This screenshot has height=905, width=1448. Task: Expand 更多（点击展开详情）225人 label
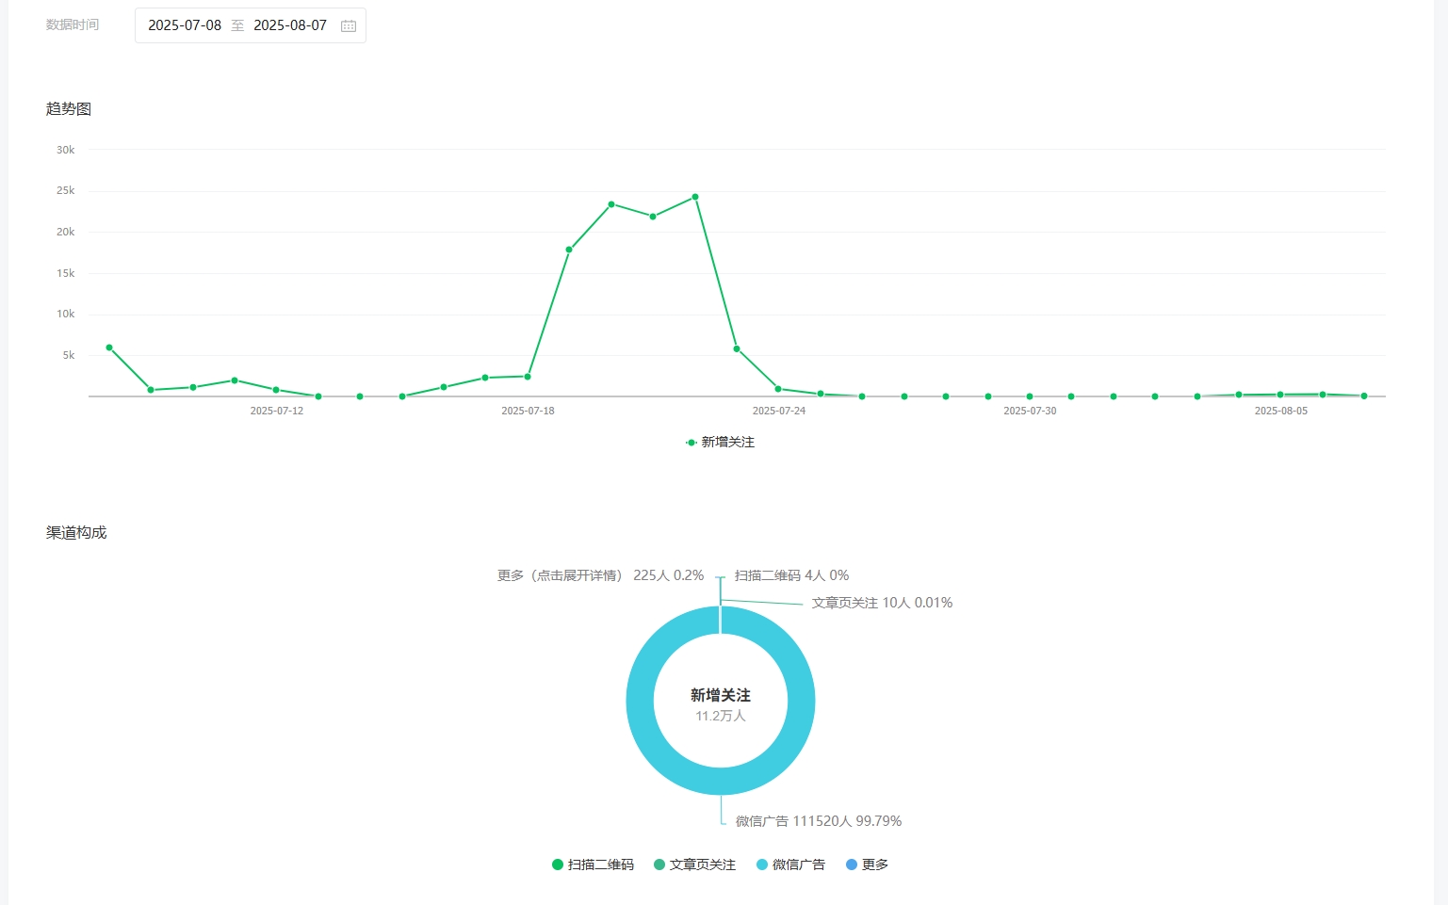pos(600,575)
